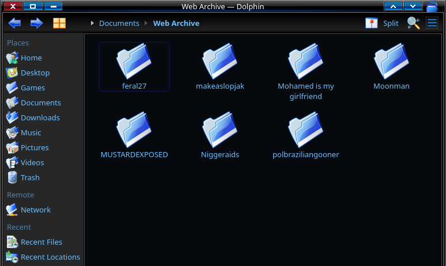Open the hamburger menu
This screenshot has width=446, height=266.
(432, 23)
